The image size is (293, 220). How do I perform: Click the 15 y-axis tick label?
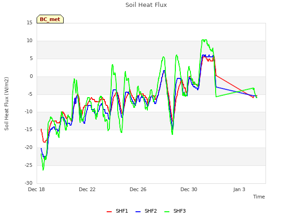(29, 23)
